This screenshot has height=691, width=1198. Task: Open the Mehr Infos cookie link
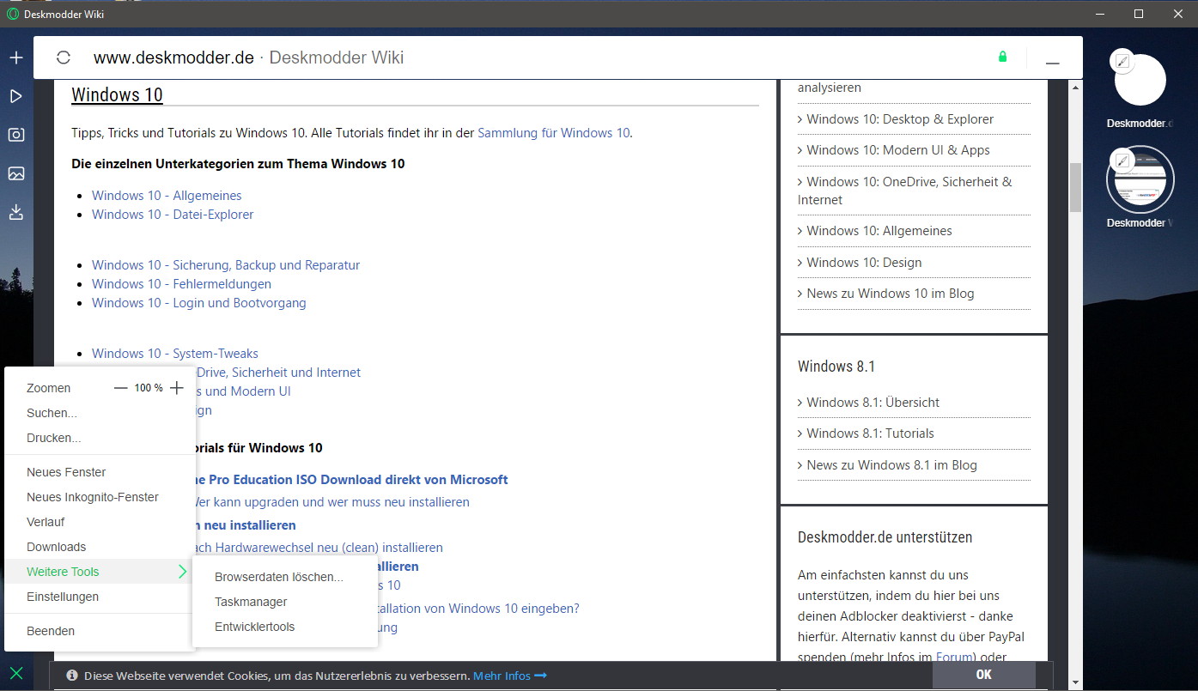pos(510,676)
